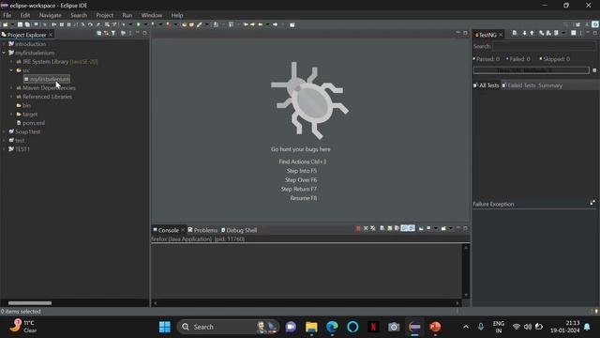Open Display Selected Console dropdown arrow

click(x=435, y=228)
